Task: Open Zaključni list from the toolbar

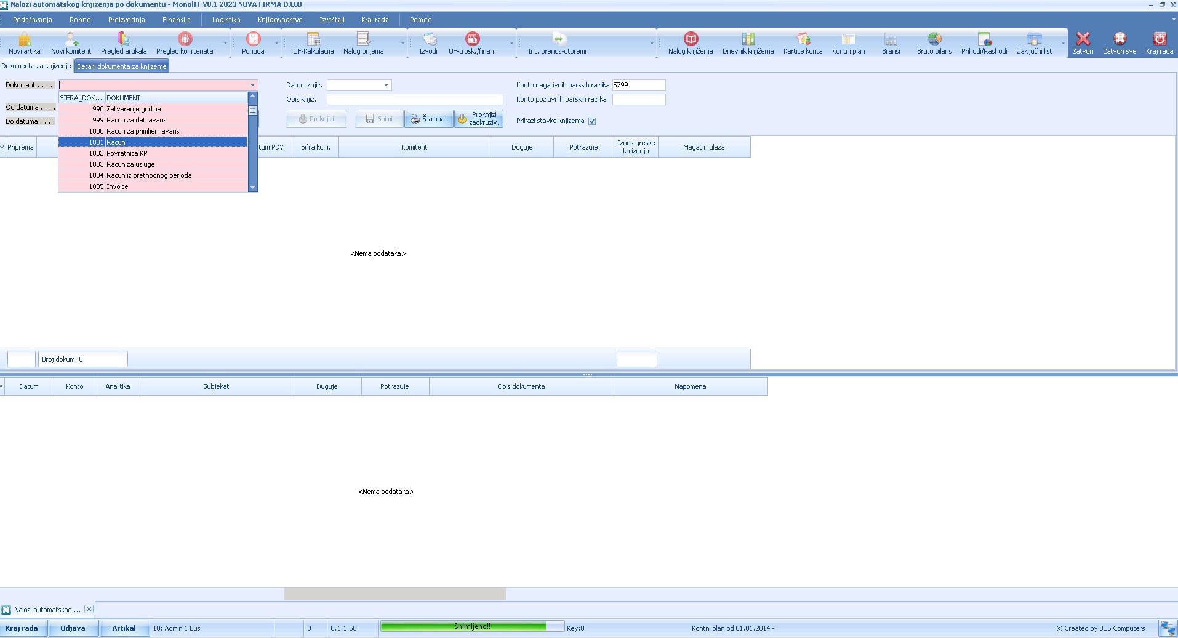Action: [x=1034, y=43]
